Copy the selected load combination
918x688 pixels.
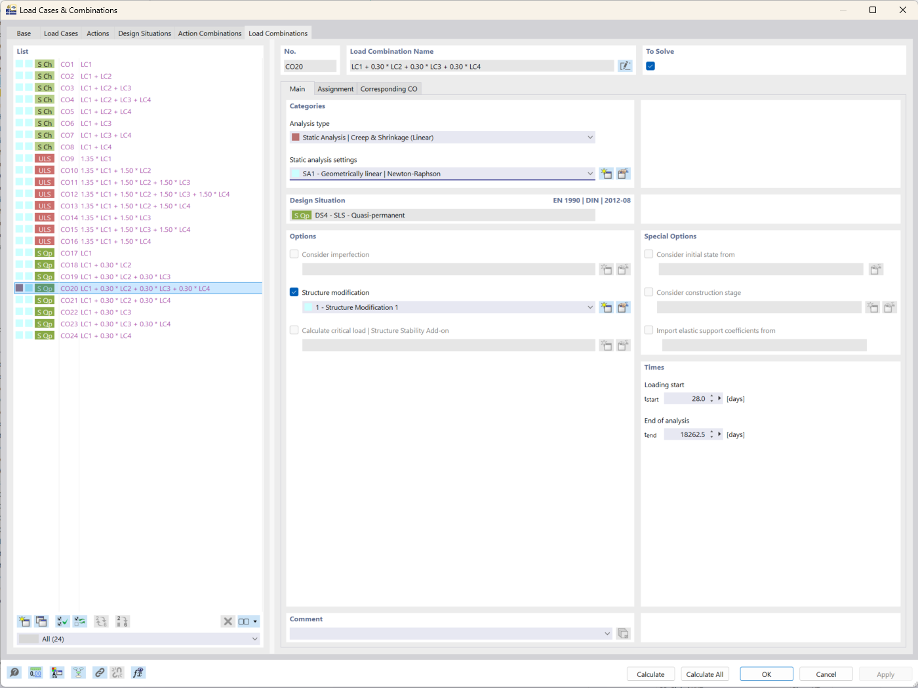point(41,621)
